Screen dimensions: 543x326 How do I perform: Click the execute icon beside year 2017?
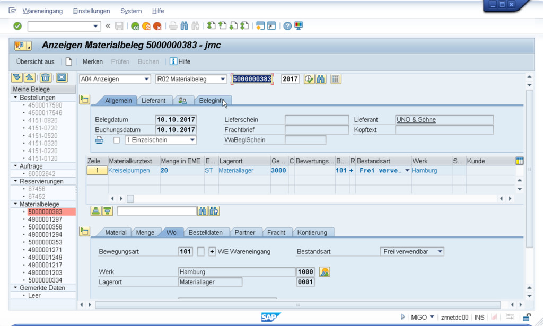[309, 79]
